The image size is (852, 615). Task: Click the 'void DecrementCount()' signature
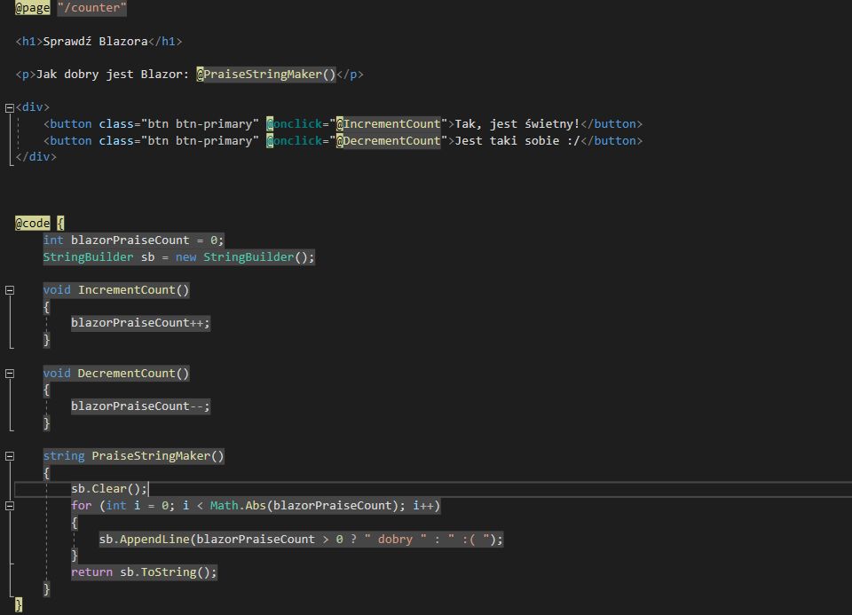(116, 374)
